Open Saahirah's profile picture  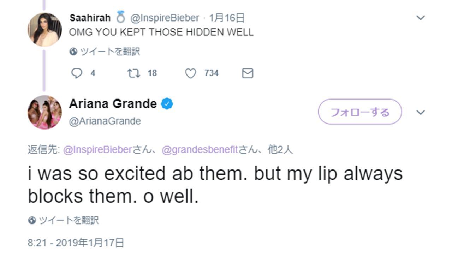44,30
